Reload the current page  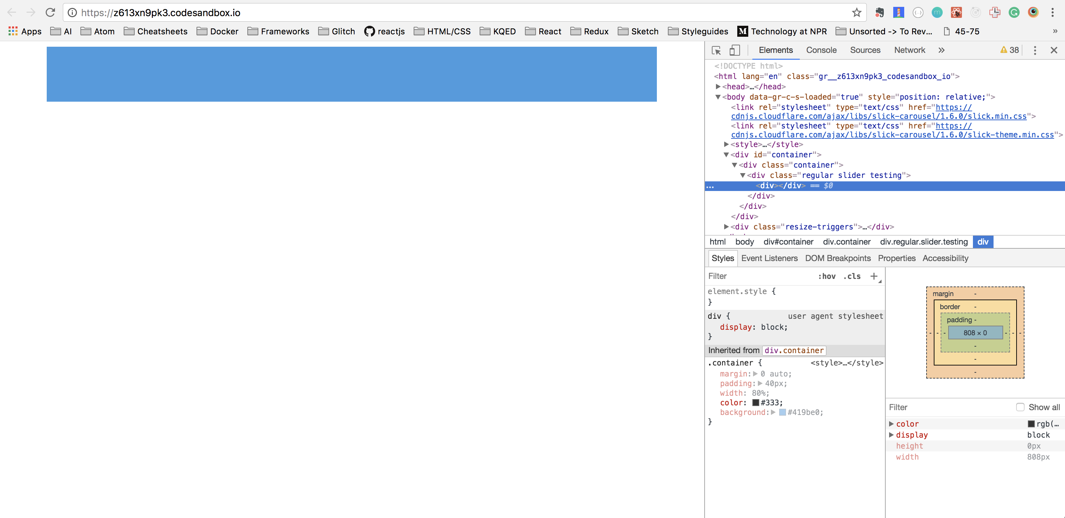[51, 12]
